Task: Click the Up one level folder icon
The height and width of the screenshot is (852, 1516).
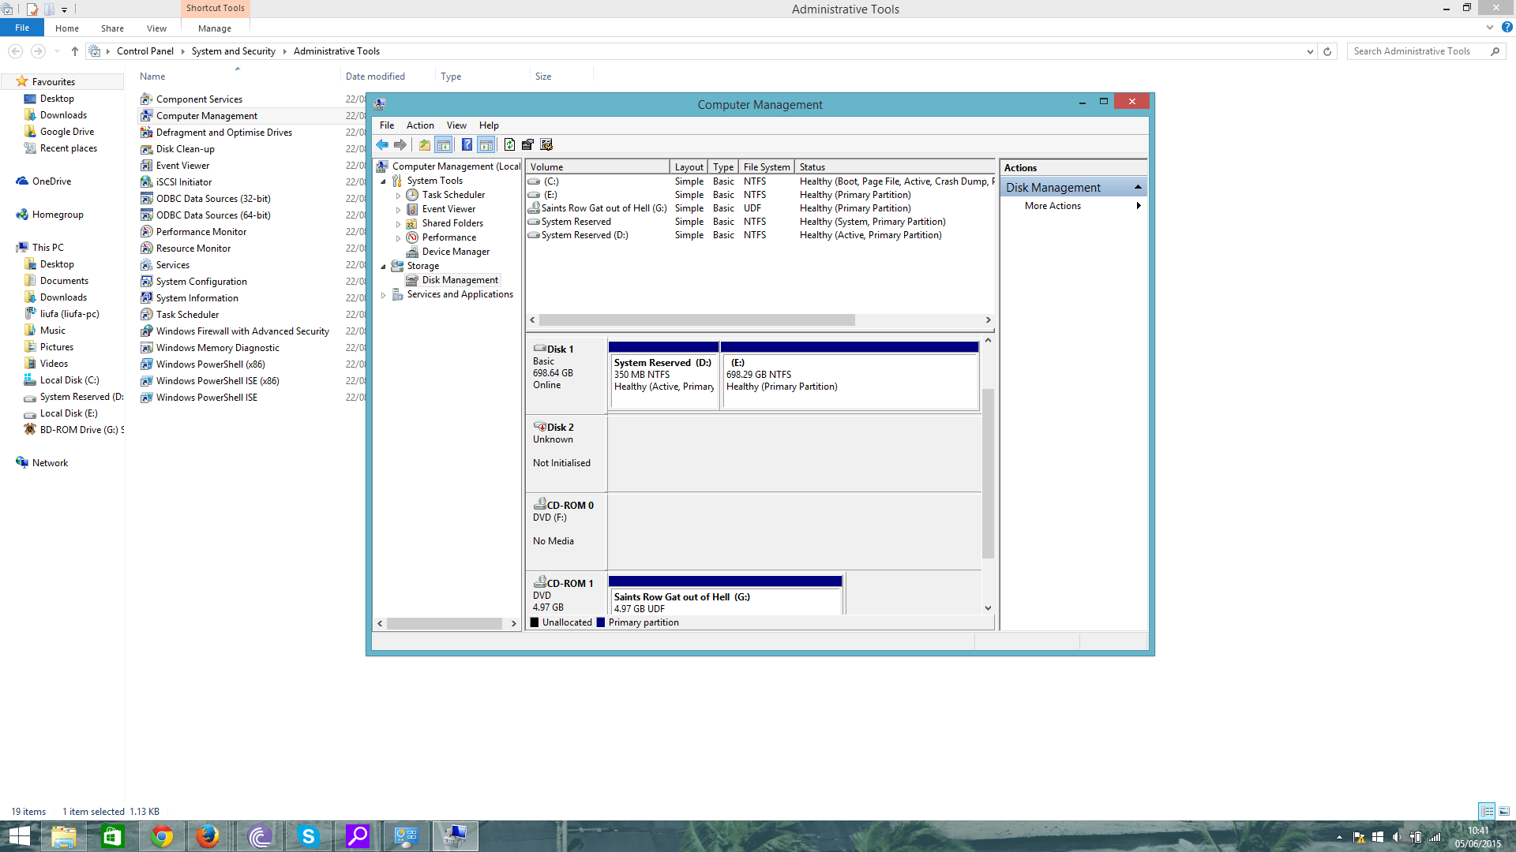Action: pyautogui.click(x=425, y=144)
